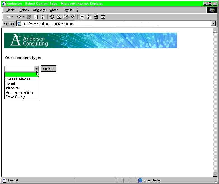Go forward with the Forward arrow

coord(19,17)
